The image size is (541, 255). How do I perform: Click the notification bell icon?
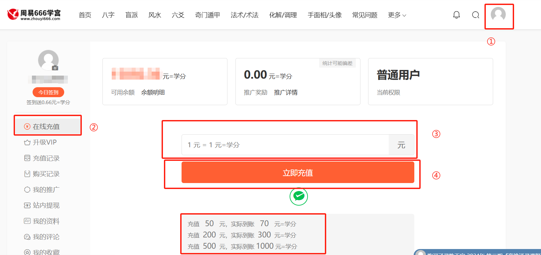[457, 15]
